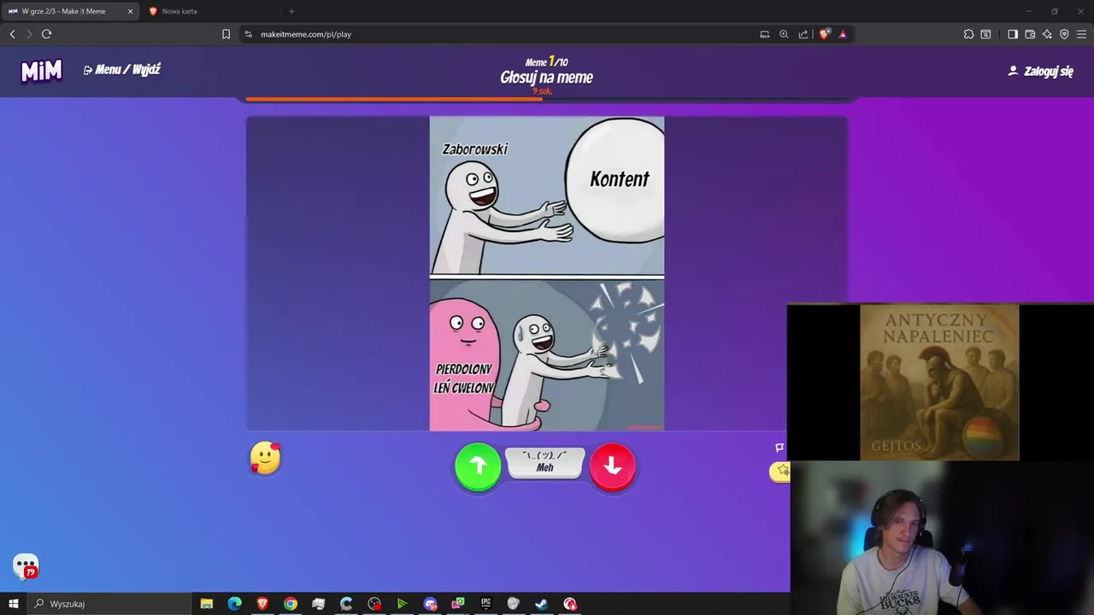Go back in browser history
Viewport: 1094px width, 615px height.
click(x=12, y=34)
